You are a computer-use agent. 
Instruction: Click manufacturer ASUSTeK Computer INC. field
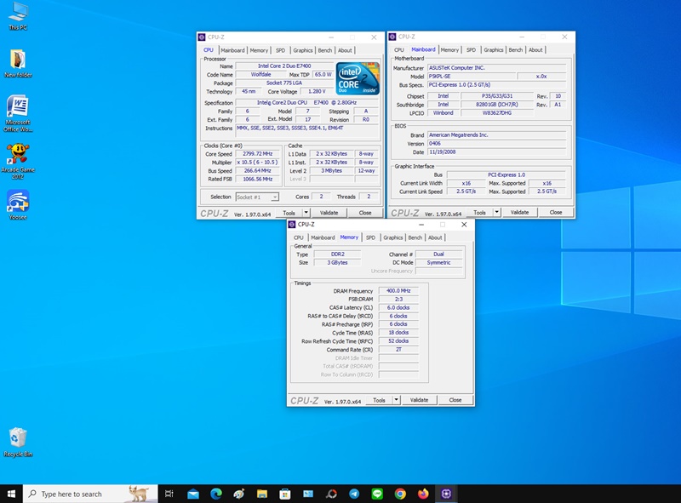(497, 68)
